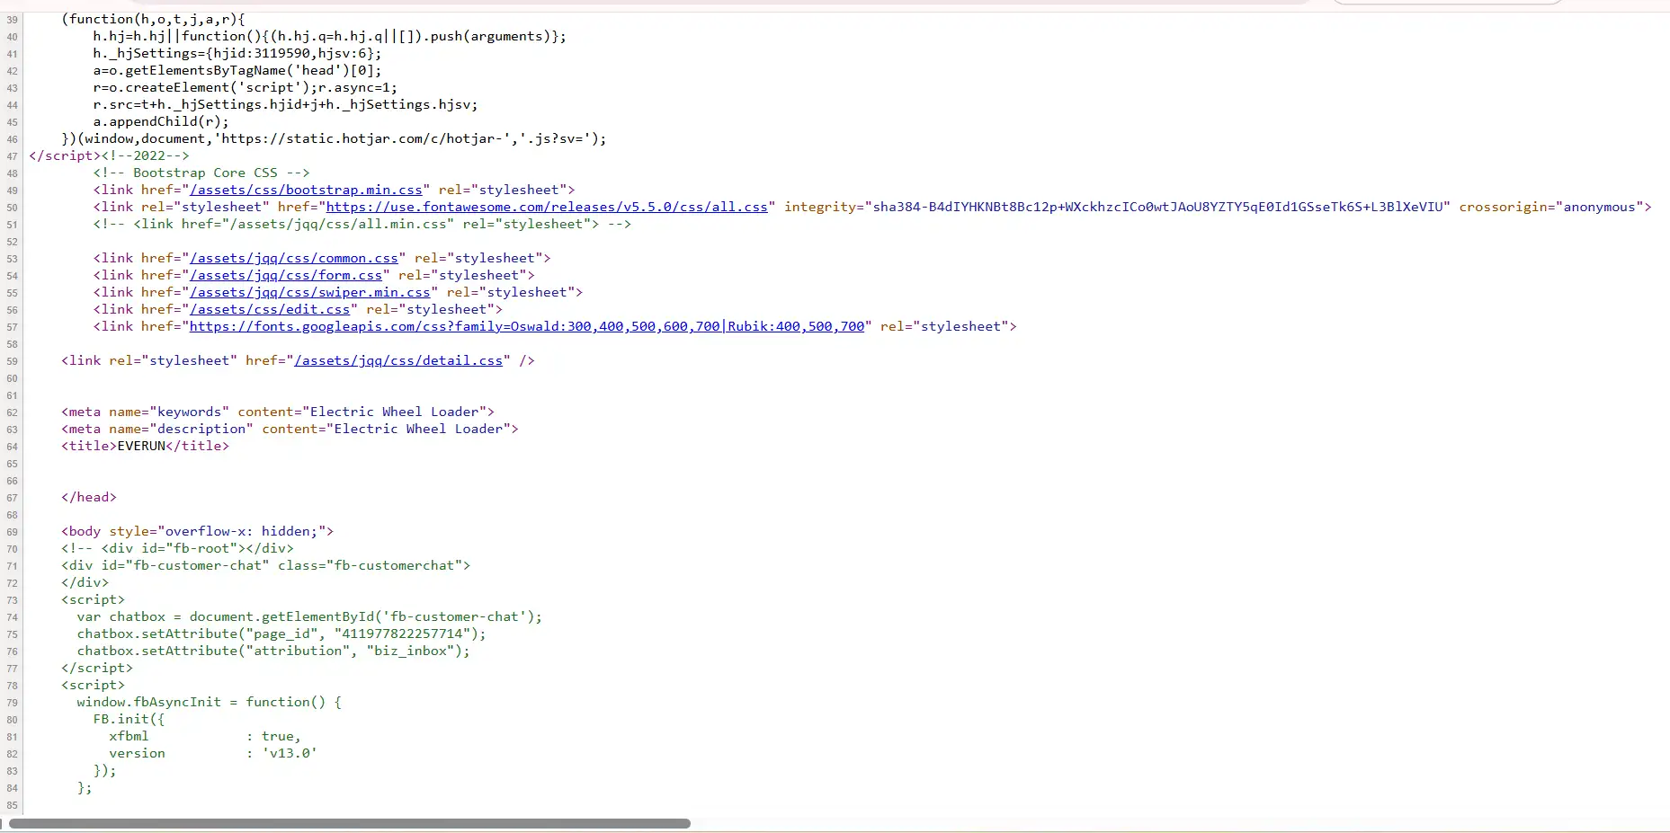Open the jqq detail.css stylesheet link
Image resolution: width=1670 pixels, height=833 pixels.
click(x=398, y=360)
